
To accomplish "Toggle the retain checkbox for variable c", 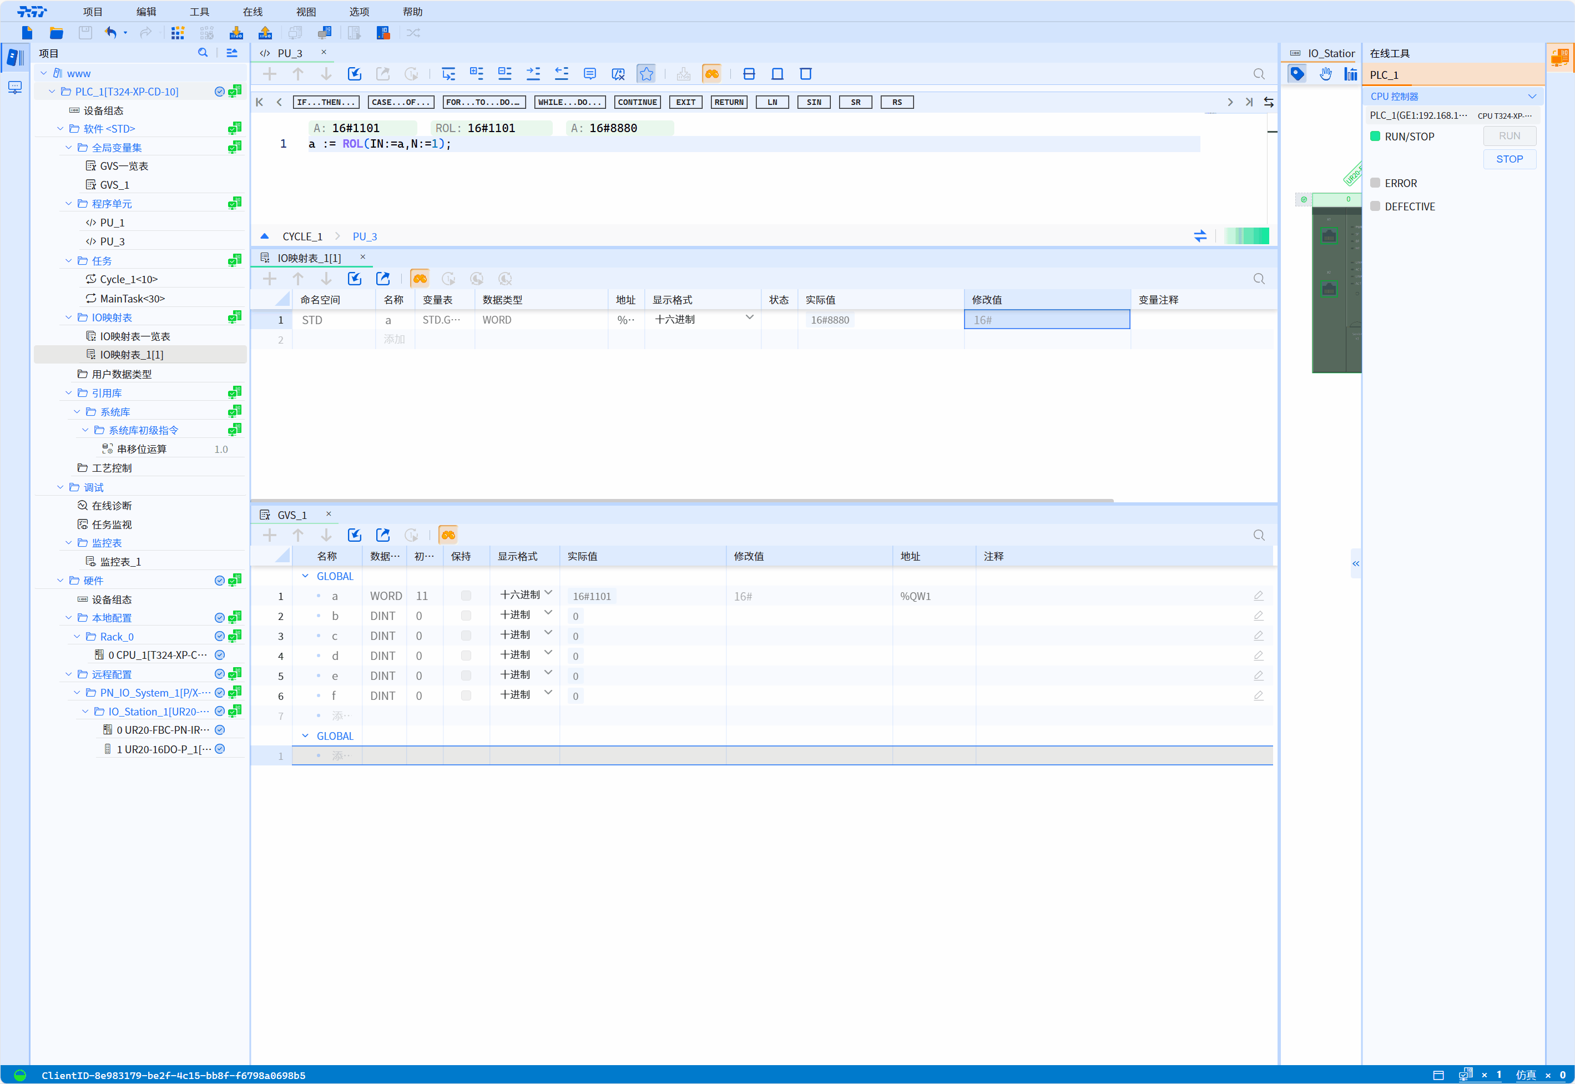I will pos(466,636).
